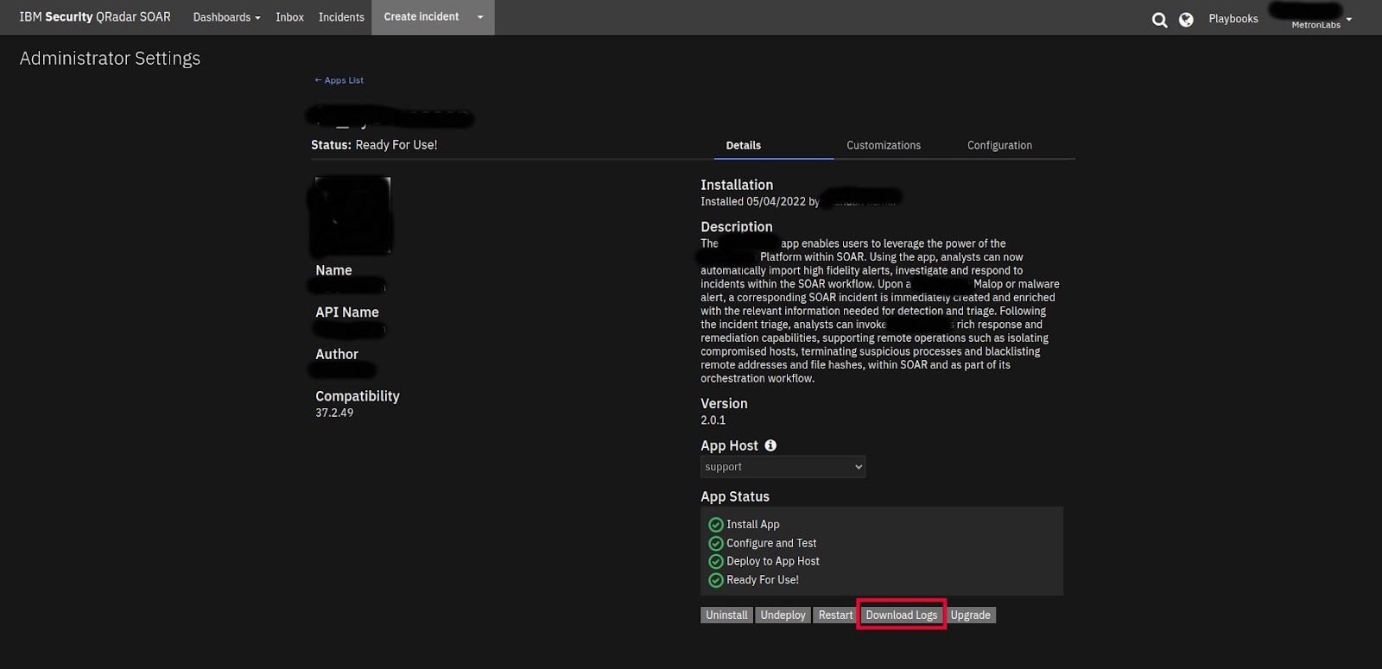Click the Deploy to App Host checkmark icon

[x=715, y=562]
